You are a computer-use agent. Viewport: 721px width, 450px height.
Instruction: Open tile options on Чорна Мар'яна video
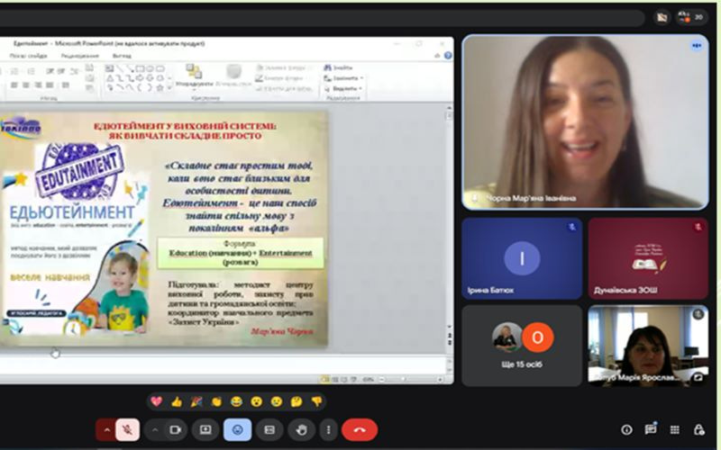pos(697,46)
